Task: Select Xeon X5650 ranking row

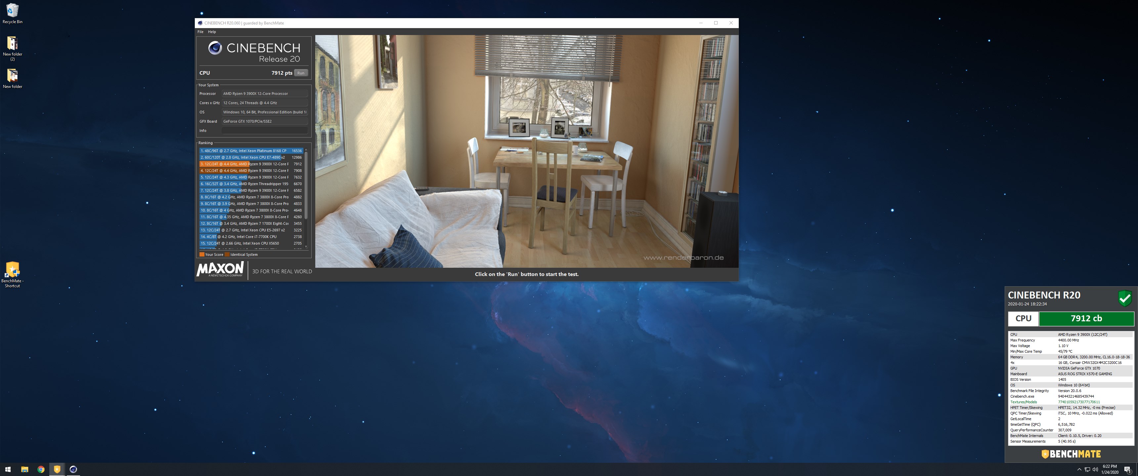Action: pyautogui.click(x=251, y=243)
